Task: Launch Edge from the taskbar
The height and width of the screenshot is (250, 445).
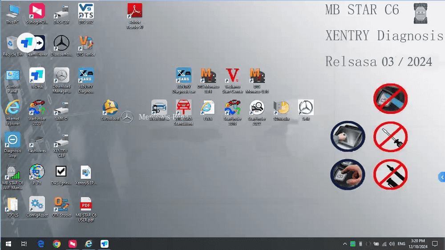Action: 41,244
